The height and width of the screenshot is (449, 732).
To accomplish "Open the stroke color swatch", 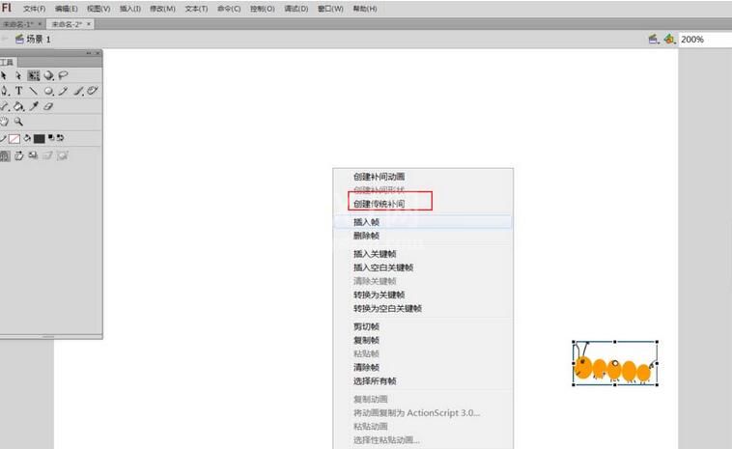I will [14, 139].
